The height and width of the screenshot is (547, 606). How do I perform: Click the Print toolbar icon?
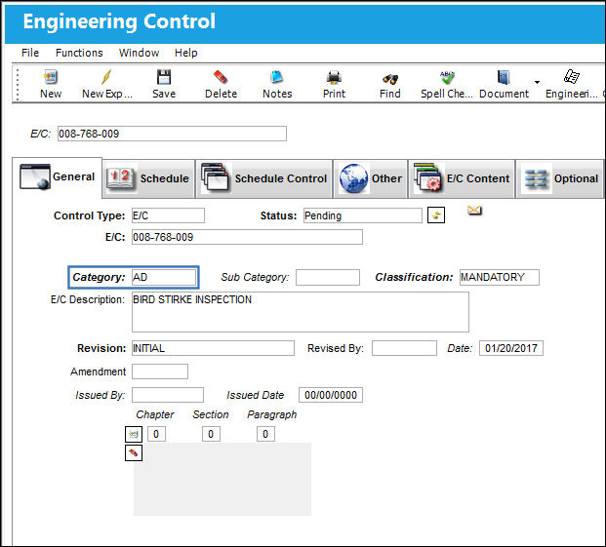(x=334, y=78)
